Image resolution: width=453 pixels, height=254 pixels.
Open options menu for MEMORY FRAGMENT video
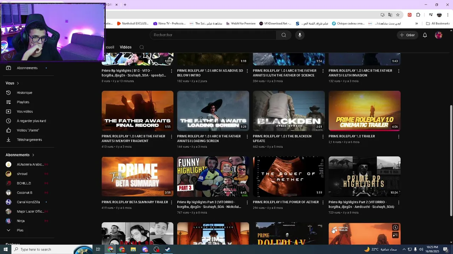pos(172,137)
